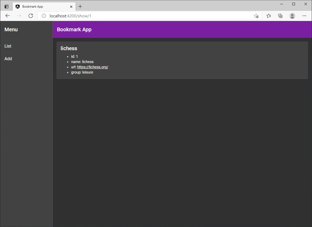This screenshot has width=312, height=227.
Task: Select the 'id: 1' list entry
Action: (75, 56)
